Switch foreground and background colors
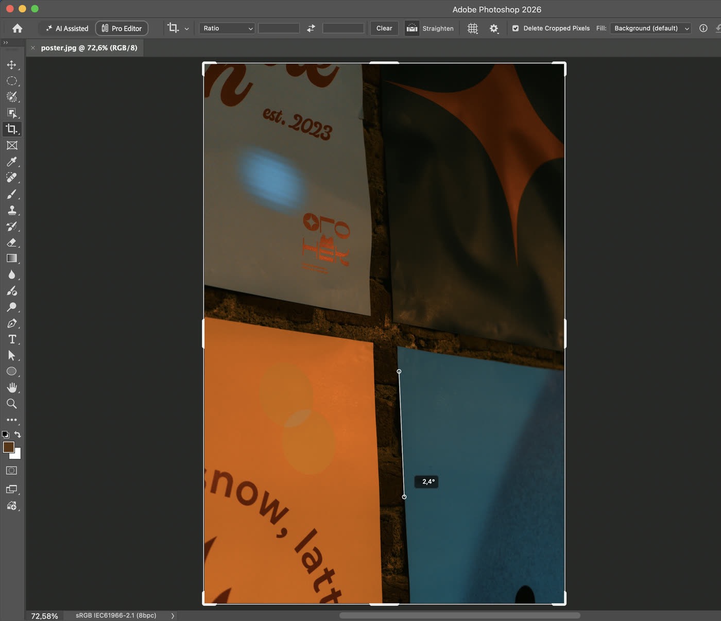This screenshot has height=621, width=721. point(18,435)
